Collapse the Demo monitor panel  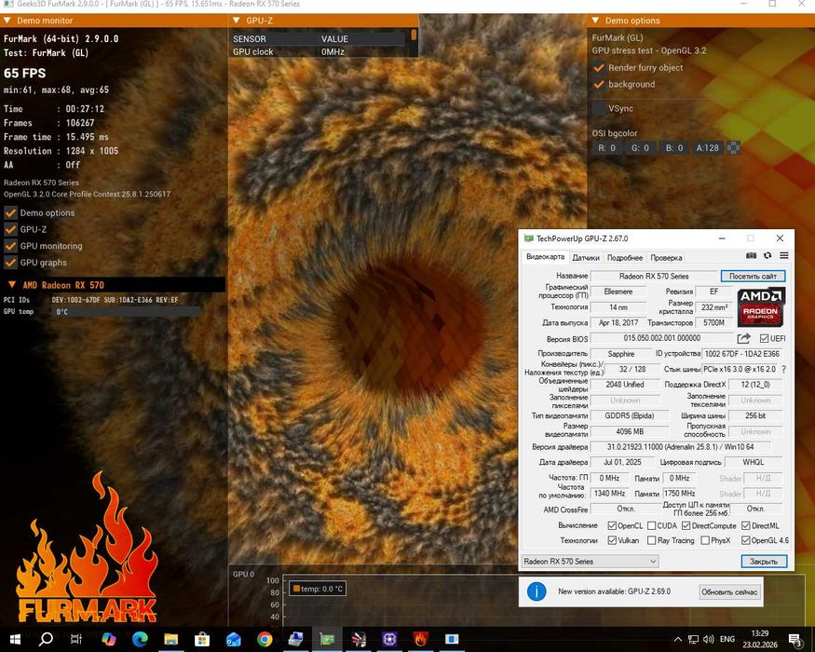tap(7, 20)
